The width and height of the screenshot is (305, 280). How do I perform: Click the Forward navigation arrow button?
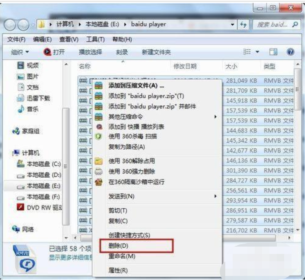[x=24, y=25]
